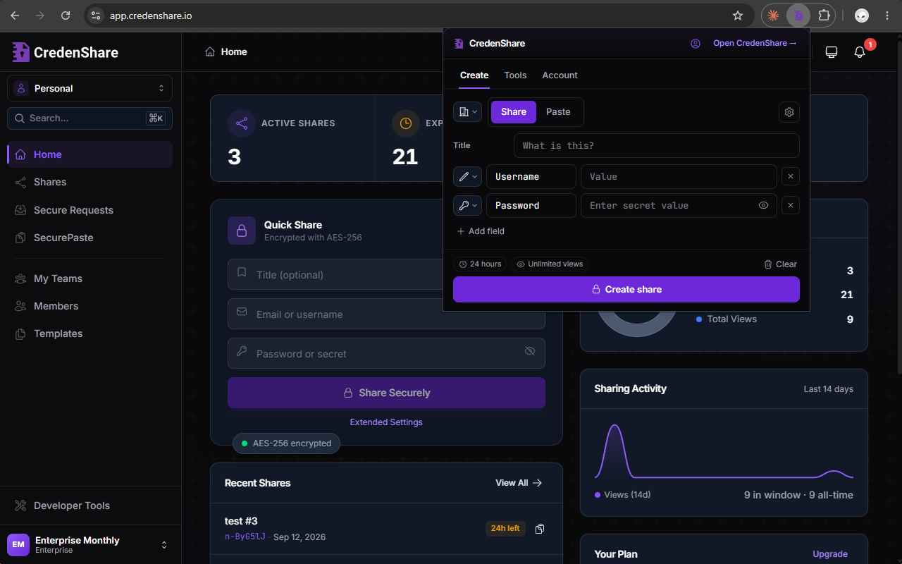Open SecurePaste in the sidebar
The width and height of the screenshot is (902, 564).
click(89, 238)
